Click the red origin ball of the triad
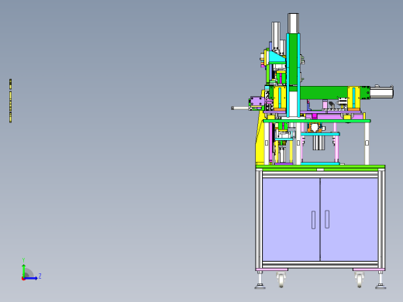Image resolution: width=403 pixels, height=302 pixels. click(x=23, y=279)
